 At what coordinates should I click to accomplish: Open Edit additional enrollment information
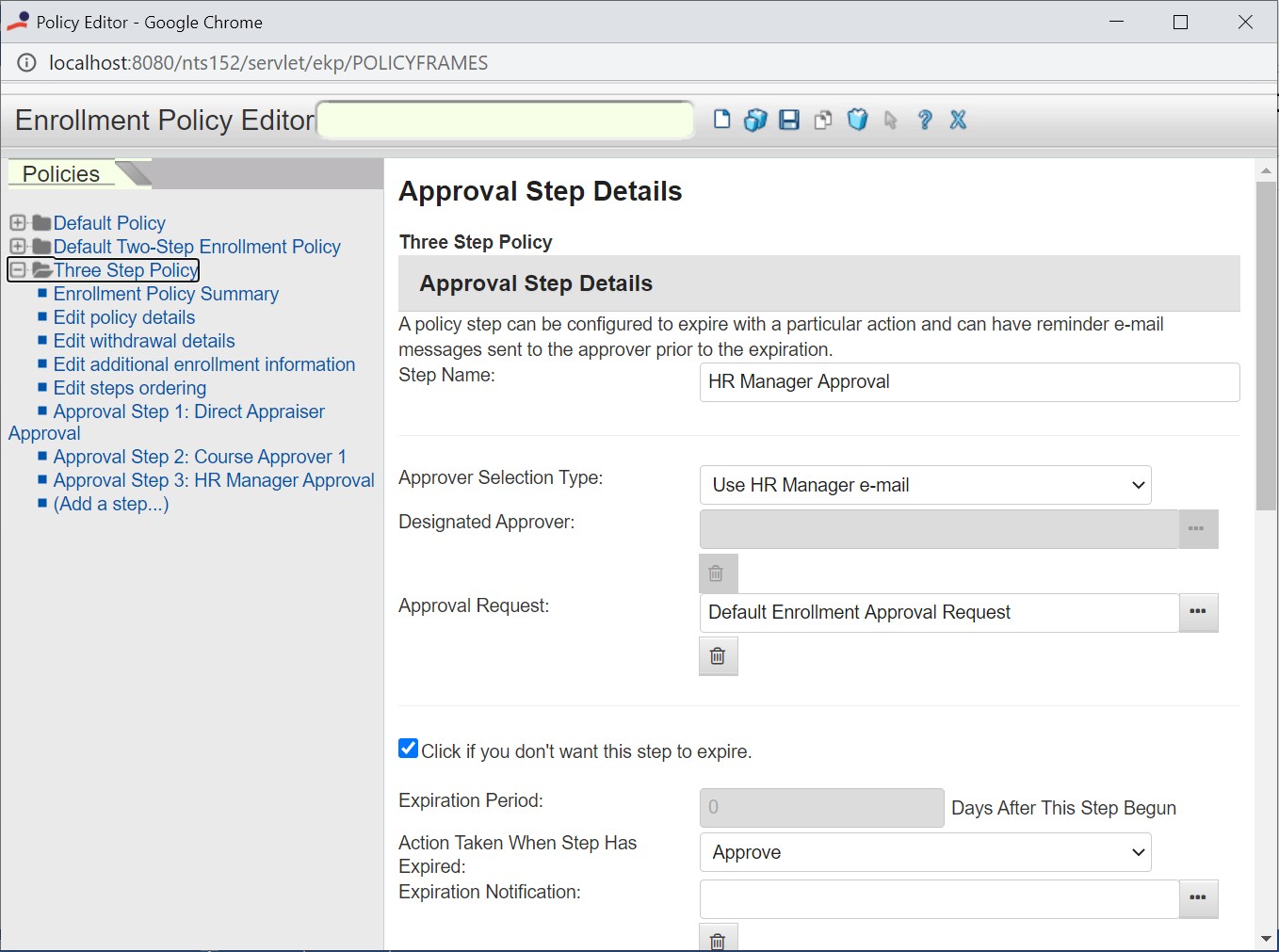pos(204,364)
